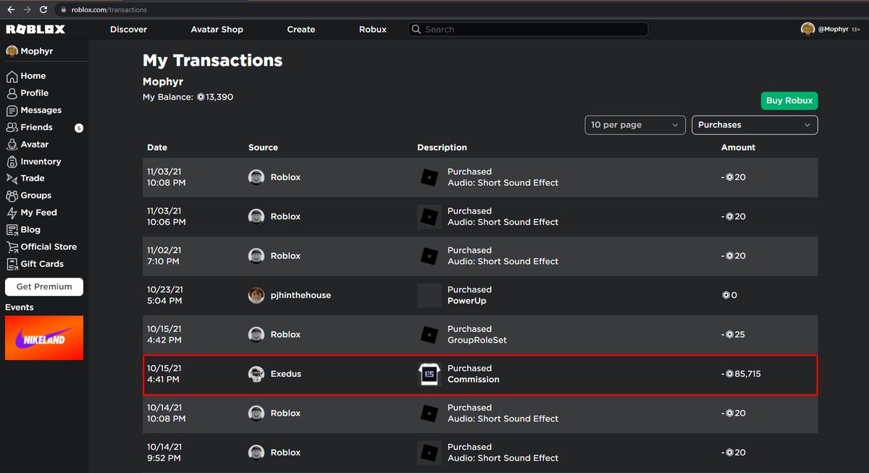The image size is (869, 473).
Task: Click the search magnifier icon
Action: click(x=416, y=30)
